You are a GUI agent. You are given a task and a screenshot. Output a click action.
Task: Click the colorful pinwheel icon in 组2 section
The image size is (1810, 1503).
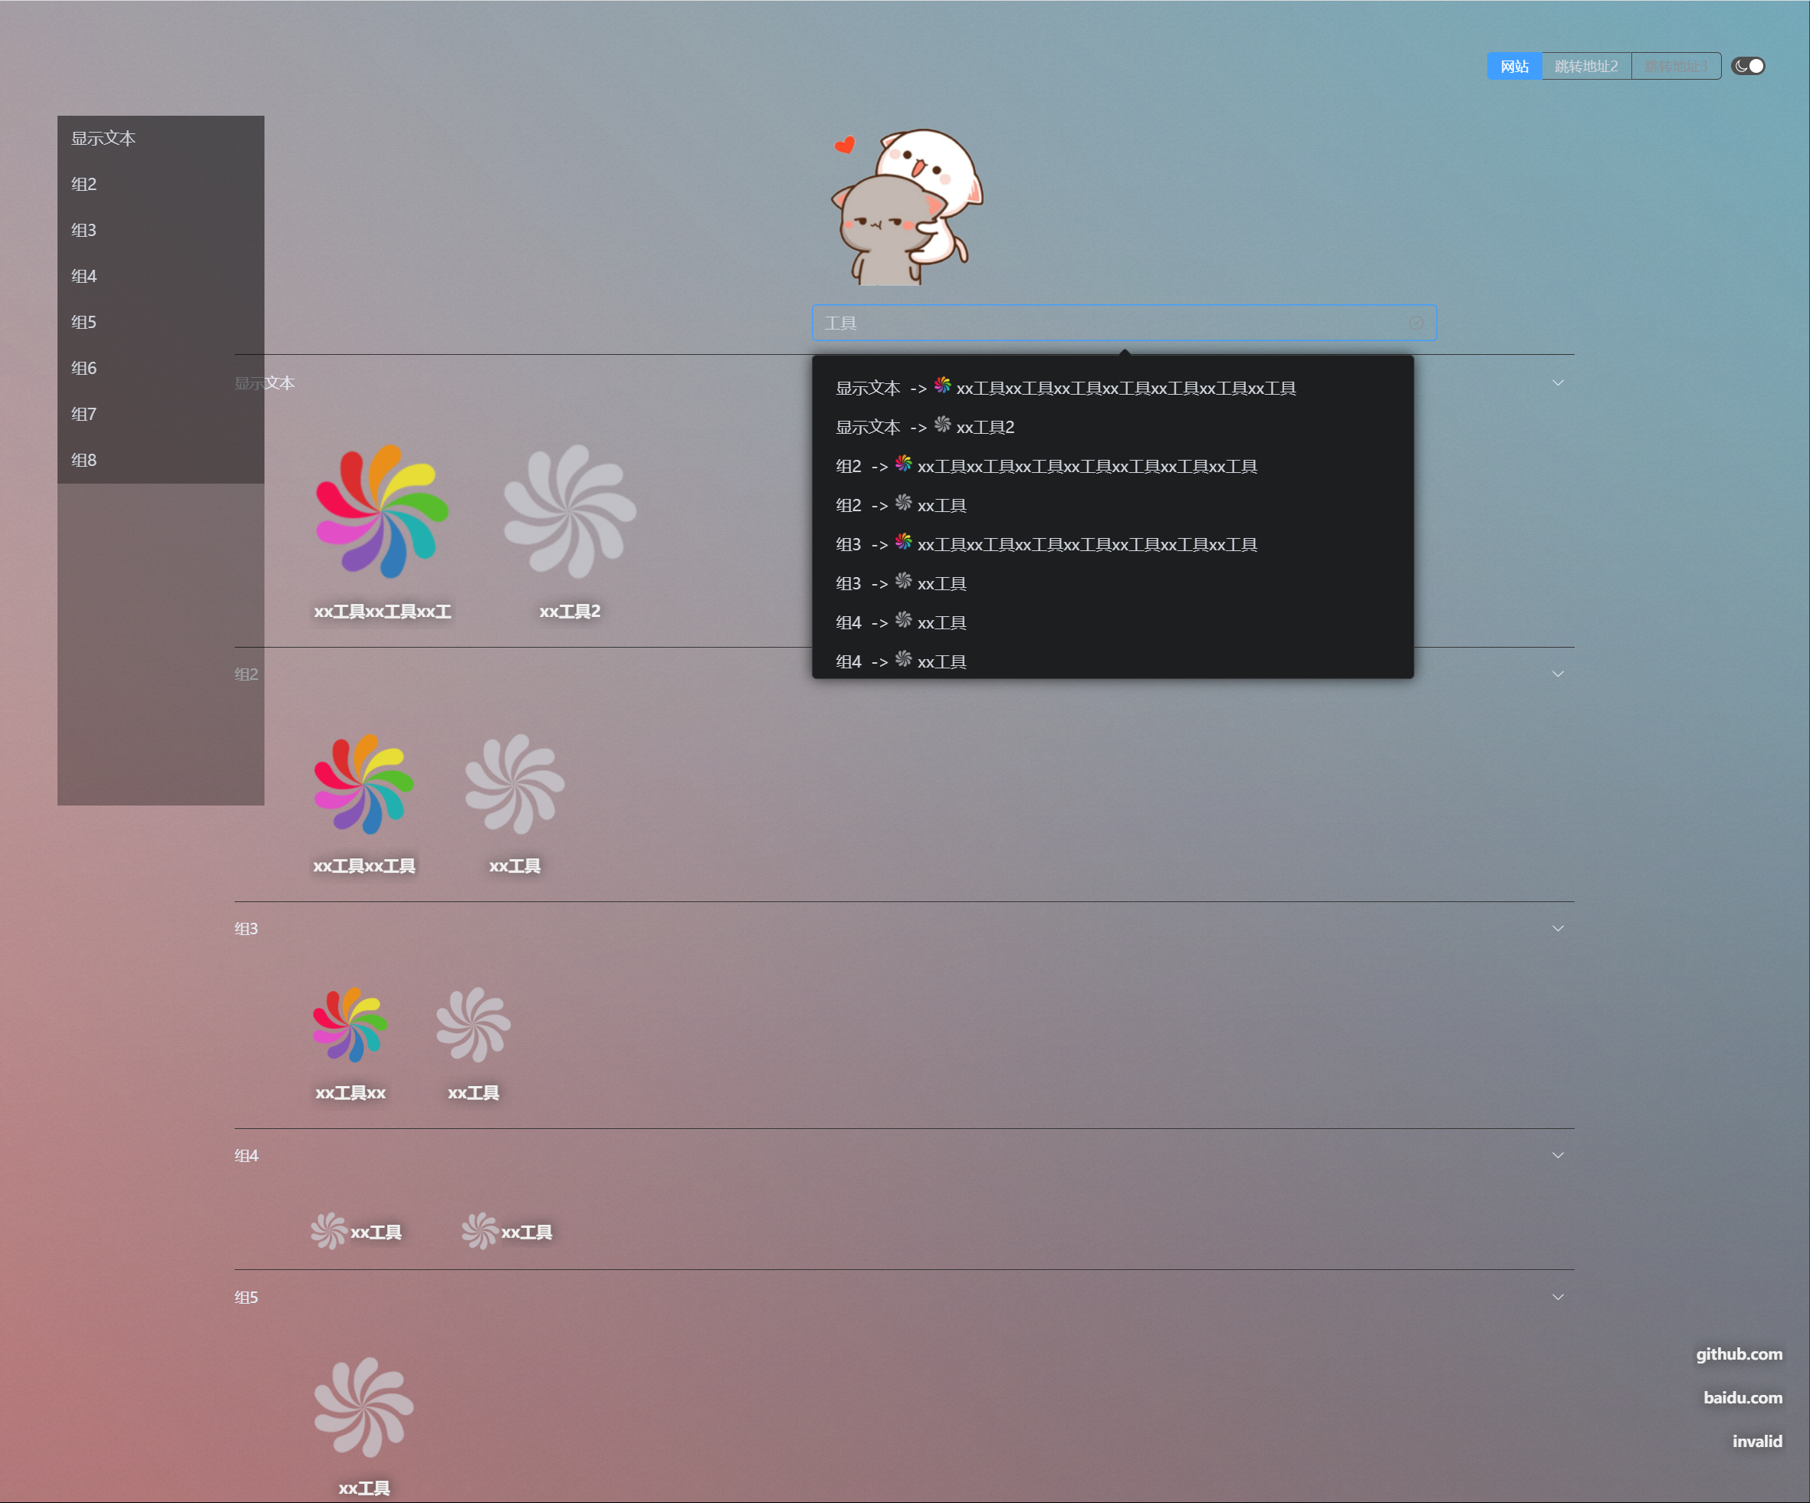363,783
